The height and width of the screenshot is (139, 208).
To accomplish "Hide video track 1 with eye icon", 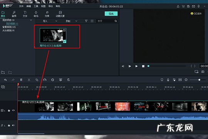I will click(x=13, y=110).
